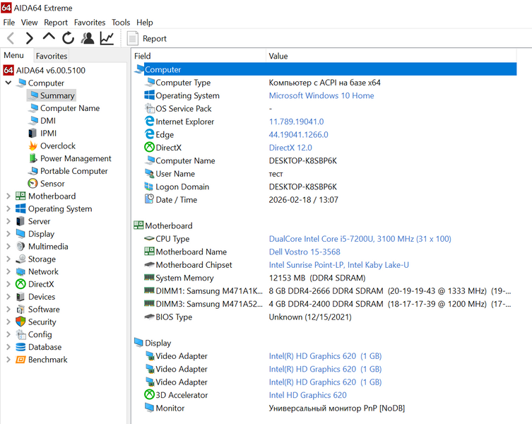Click the Benchmark orange icon
The image size is (532, 424).
tap(20, 360)
